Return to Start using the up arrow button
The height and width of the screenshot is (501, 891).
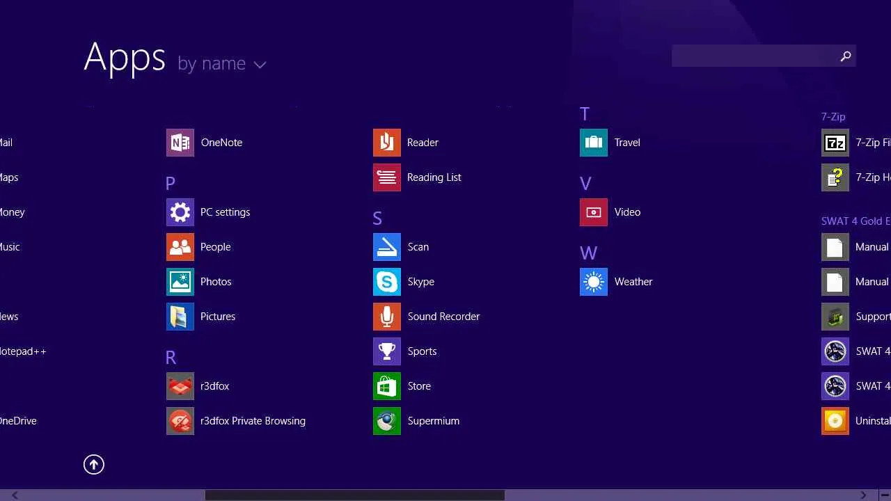[x=94, y=465]
